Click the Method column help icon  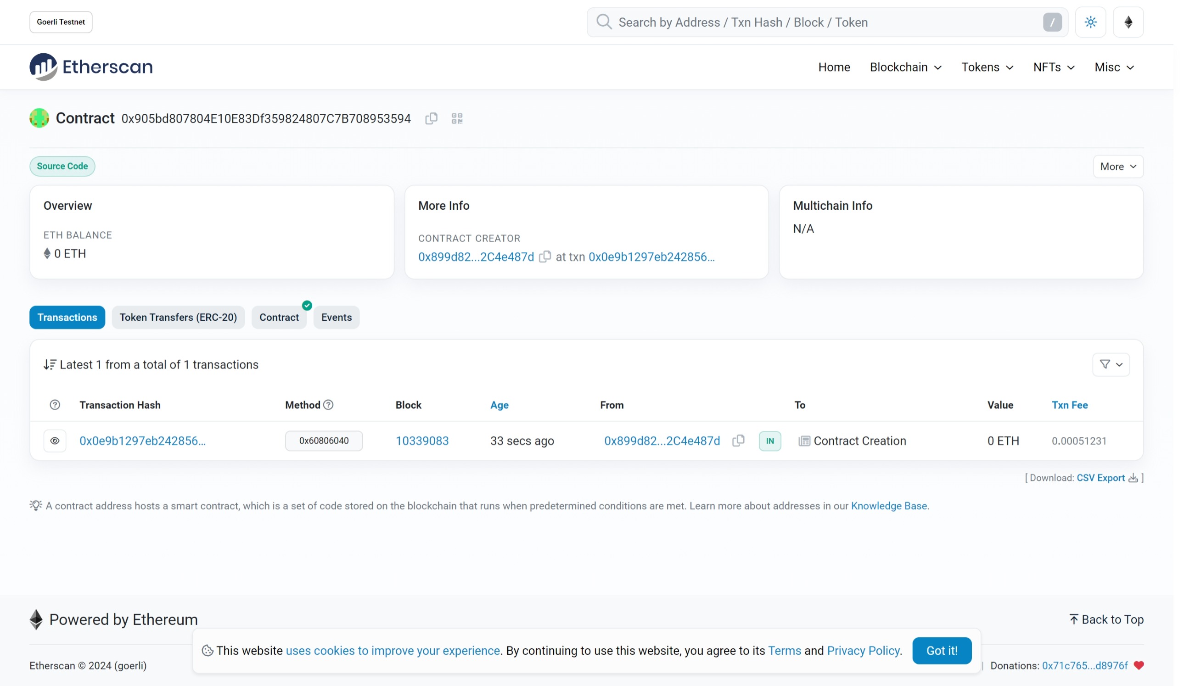click(329, 405)
